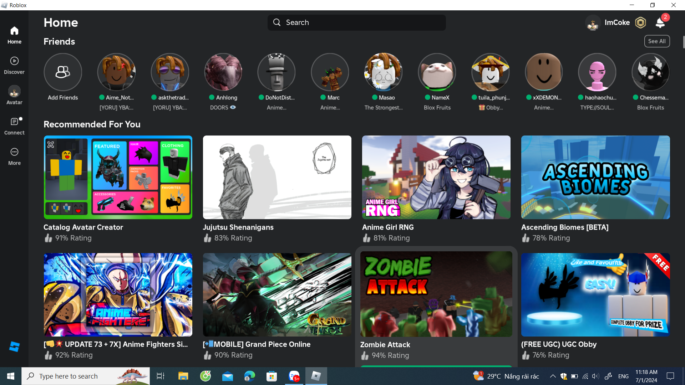Image resolution: width=685 pixels, height=385 pixels.
Task: Open Anime Girl RNG thumbnail
Action: point(436,177)
